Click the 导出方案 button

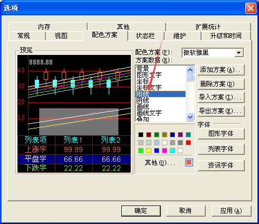click(221, 111)
